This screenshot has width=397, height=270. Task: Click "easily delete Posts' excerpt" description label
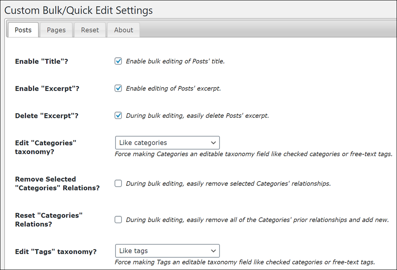(227, 115)
